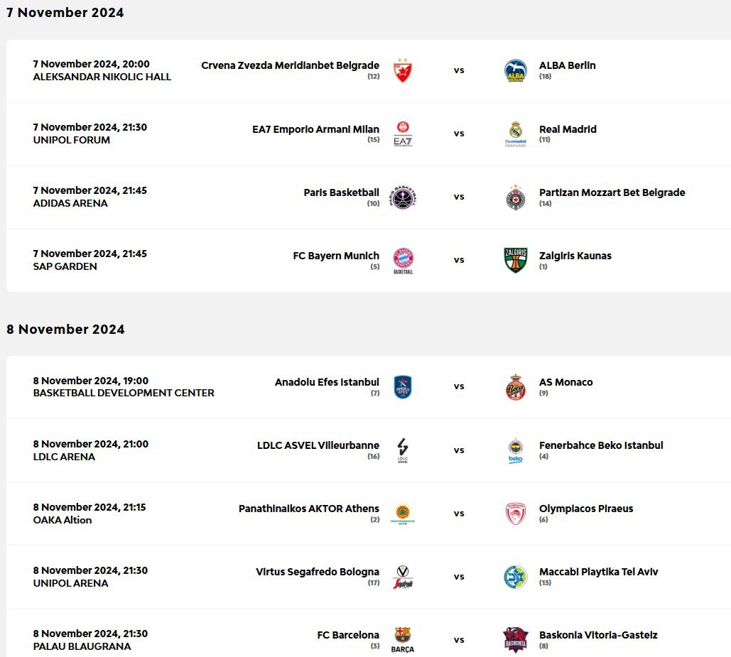731x657 pixels.
Task: Open the Baskonia Vitoria-Gasteiz team link
Action: coord(598,635)
